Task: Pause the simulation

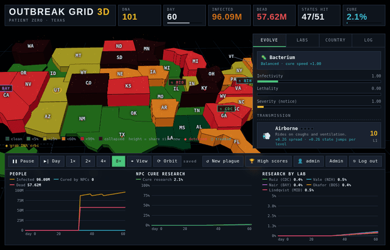Action: pos(23,161)
